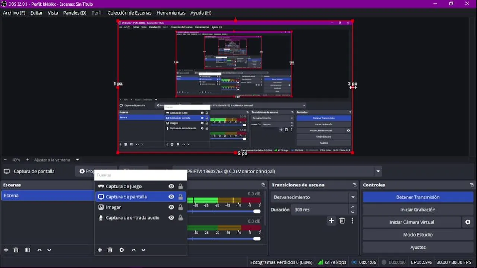Pop out the audio mixer panel
Screen dimensions: 477x268
[263, 185]
